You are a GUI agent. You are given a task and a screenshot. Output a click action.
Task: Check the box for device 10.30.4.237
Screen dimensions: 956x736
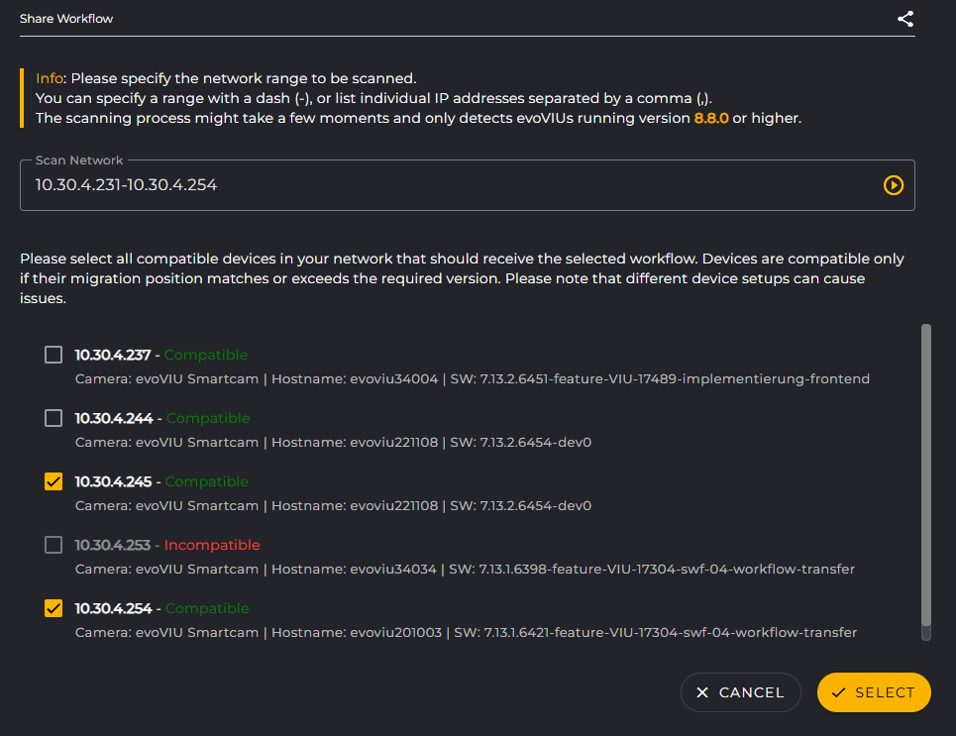(x=53, y=354)
